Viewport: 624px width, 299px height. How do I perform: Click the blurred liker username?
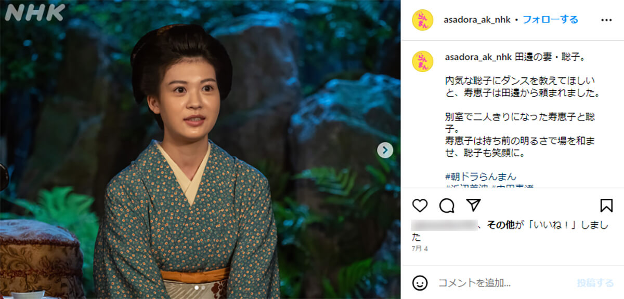[x=444, y=225]
